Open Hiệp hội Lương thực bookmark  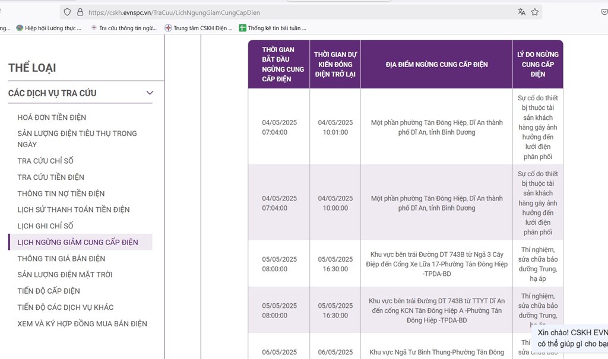[49, 28]
